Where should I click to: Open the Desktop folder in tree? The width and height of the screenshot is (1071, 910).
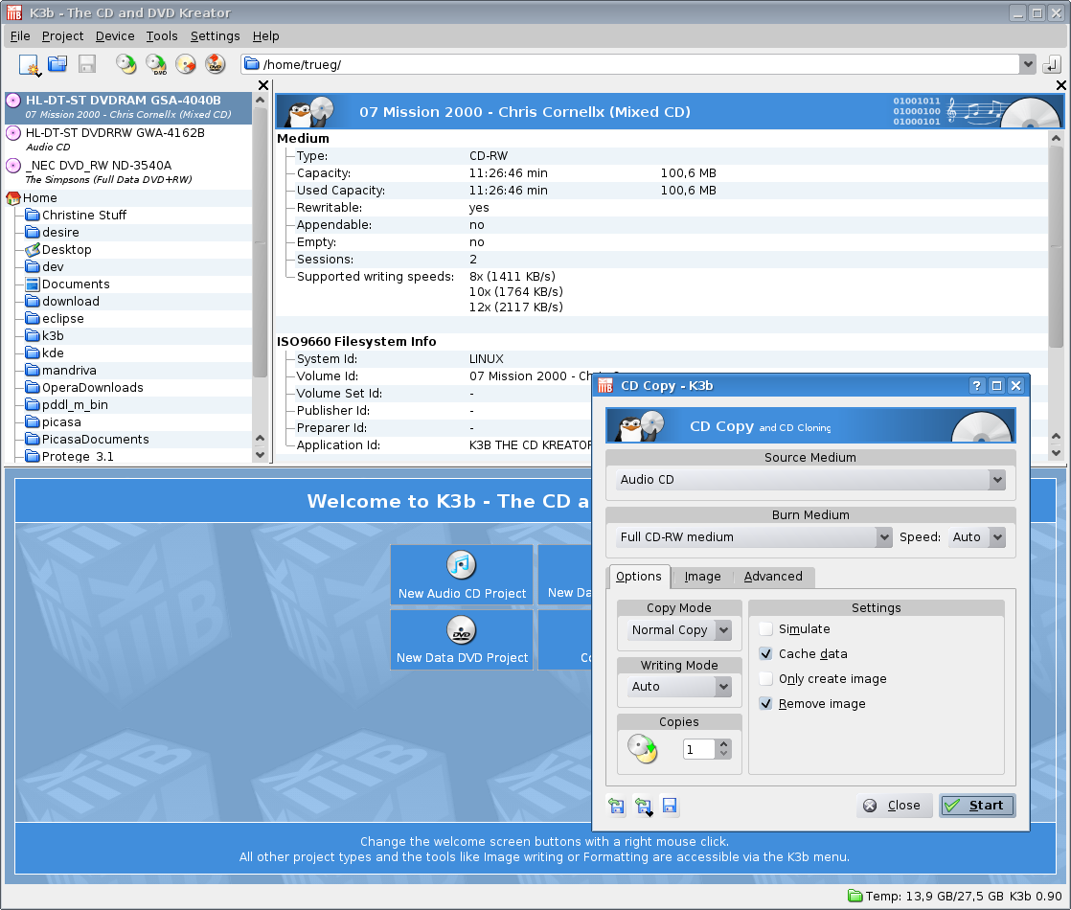click(66, 250)
